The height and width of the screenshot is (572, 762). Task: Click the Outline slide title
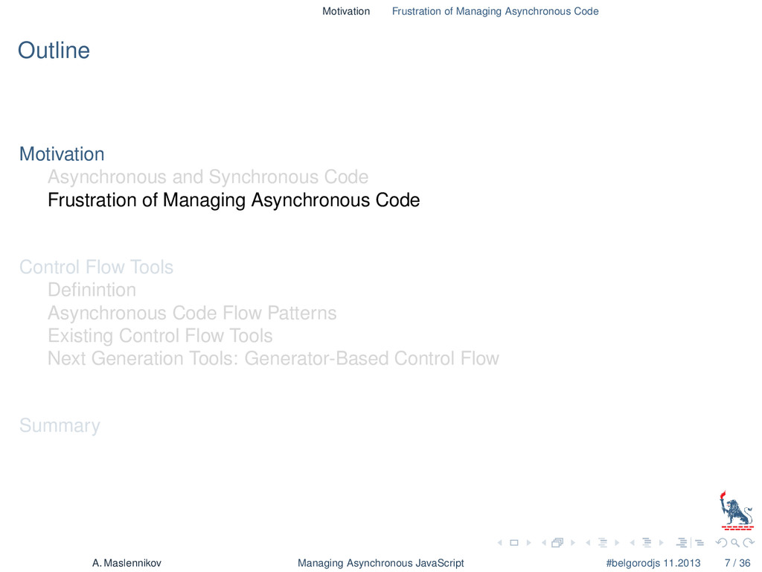click(54, 51)
